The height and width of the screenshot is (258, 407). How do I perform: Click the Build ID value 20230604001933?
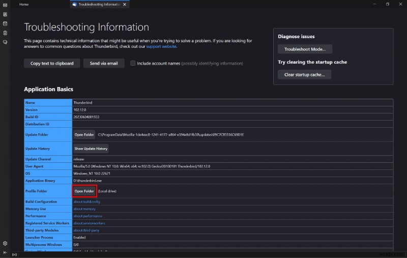pos(86,117)
